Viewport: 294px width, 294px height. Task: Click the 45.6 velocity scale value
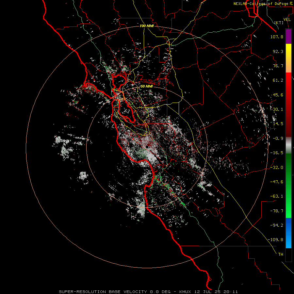click(278, 95)
